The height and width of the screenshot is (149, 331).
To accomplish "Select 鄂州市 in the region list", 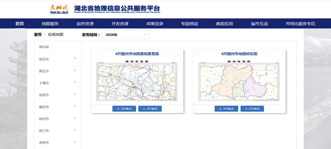I will [44, 119].
